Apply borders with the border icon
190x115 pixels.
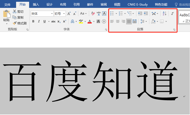(x=162, y=21)
